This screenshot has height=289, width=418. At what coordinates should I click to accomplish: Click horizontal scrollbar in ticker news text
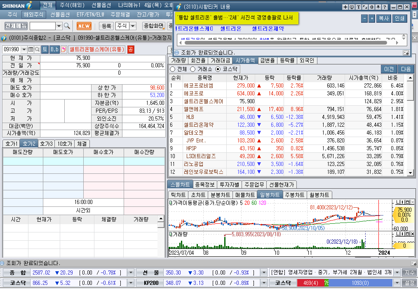286,43
